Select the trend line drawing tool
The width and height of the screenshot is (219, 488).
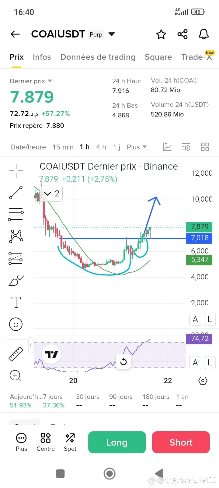[x=16, y=192]
